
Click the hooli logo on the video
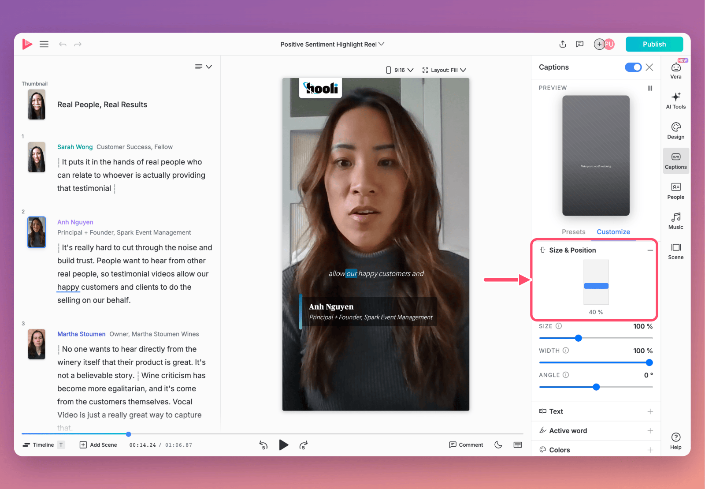pyautogui.click(x=321, y=88)
